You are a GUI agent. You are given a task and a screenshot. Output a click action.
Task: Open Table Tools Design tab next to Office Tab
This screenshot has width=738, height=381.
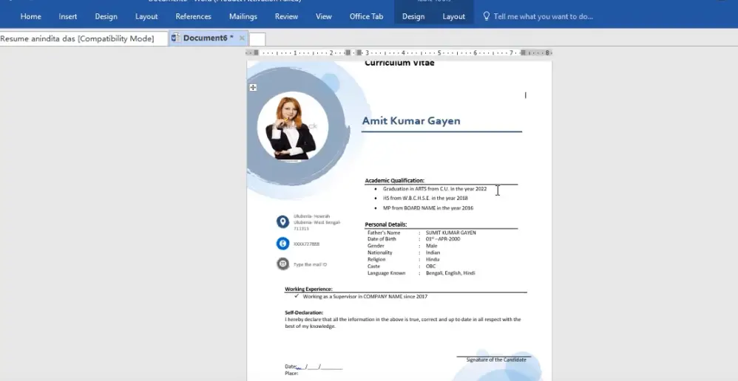coord(413,16)
